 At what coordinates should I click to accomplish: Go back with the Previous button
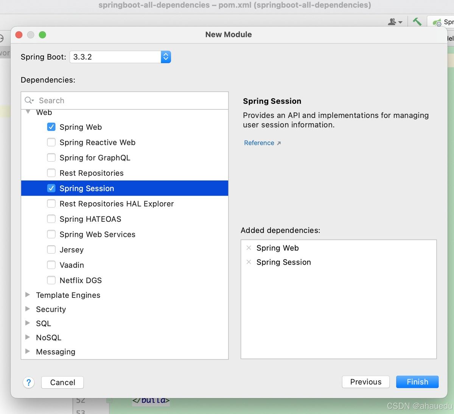(x=366, y=382)
